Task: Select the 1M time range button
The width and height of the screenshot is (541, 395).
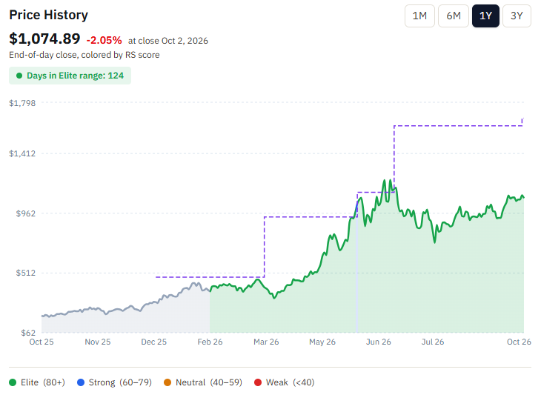Action: 419,16
